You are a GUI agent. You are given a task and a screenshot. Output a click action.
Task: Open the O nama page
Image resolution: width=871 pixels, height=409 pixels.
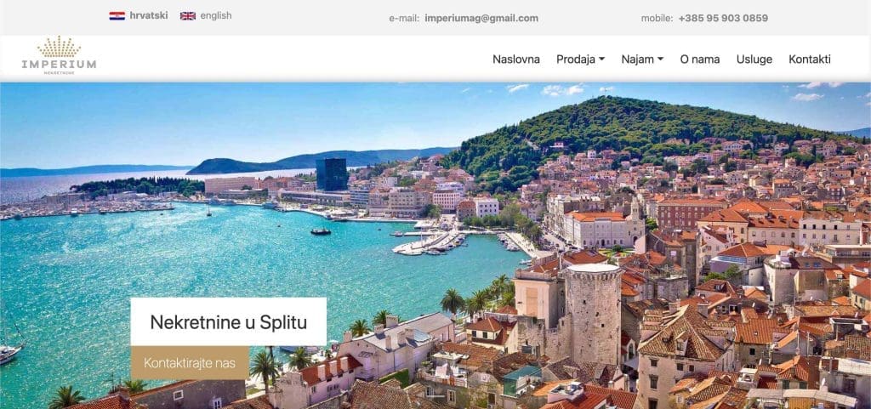tap(700, 60)
